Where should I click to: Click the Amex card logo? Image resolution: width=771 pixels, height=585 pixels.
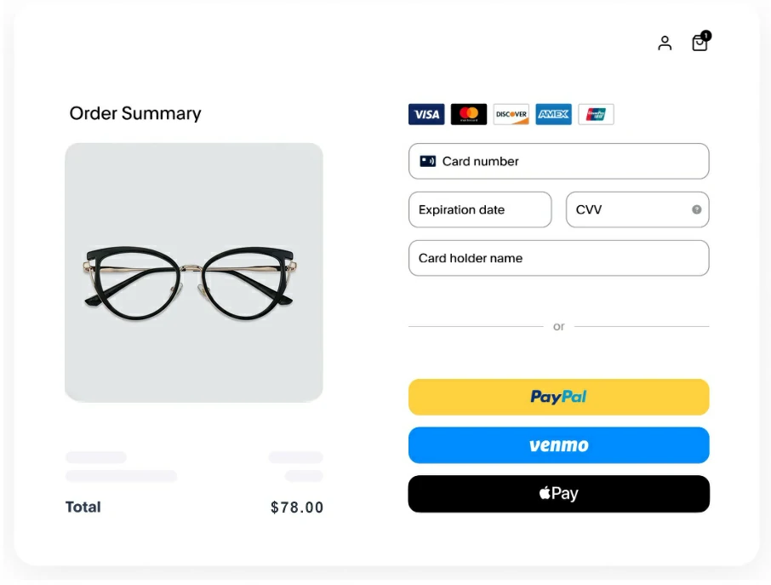point(554,114)
